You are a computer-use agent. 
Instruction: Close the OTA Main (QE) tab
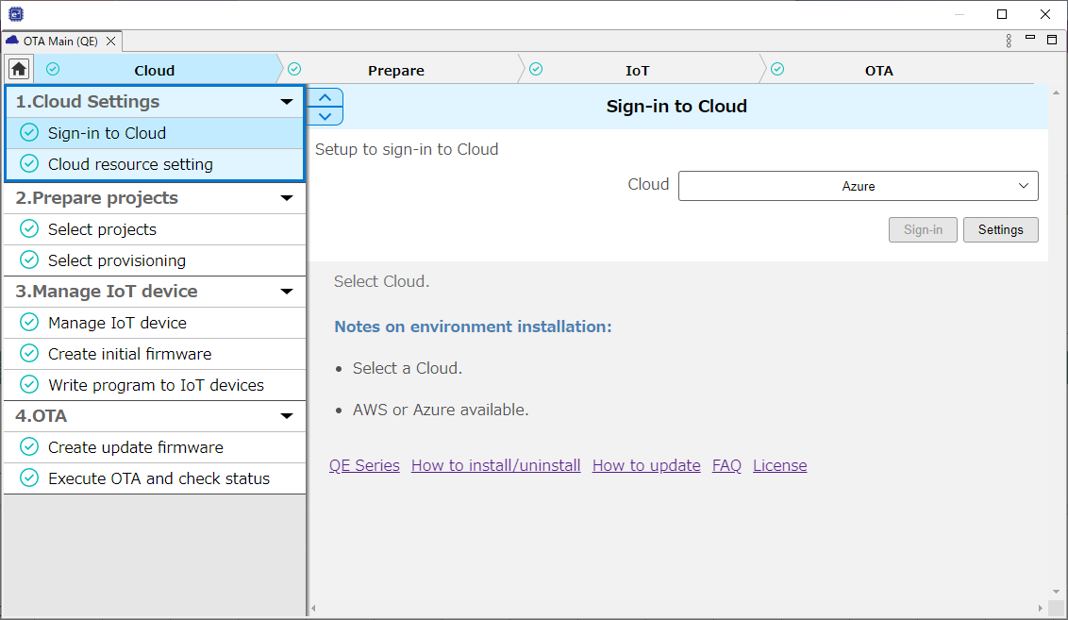(x=110, y=42)
